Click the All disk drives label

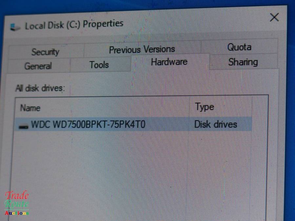(x=40, y=88)
